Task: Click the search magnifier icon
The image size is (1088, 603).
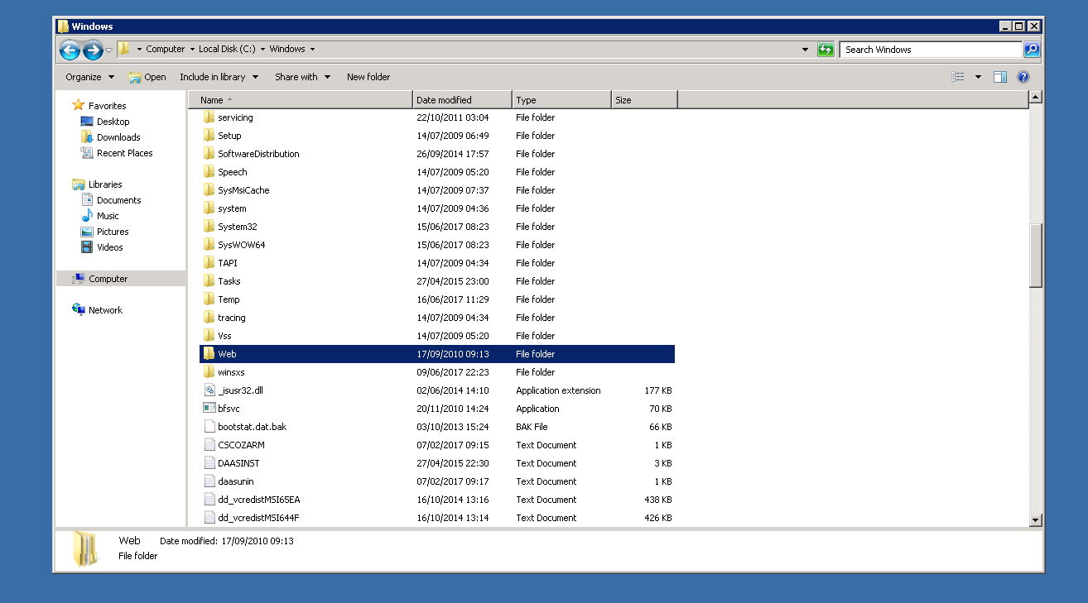Action: pyautogui.click(x=1031, y=50)
